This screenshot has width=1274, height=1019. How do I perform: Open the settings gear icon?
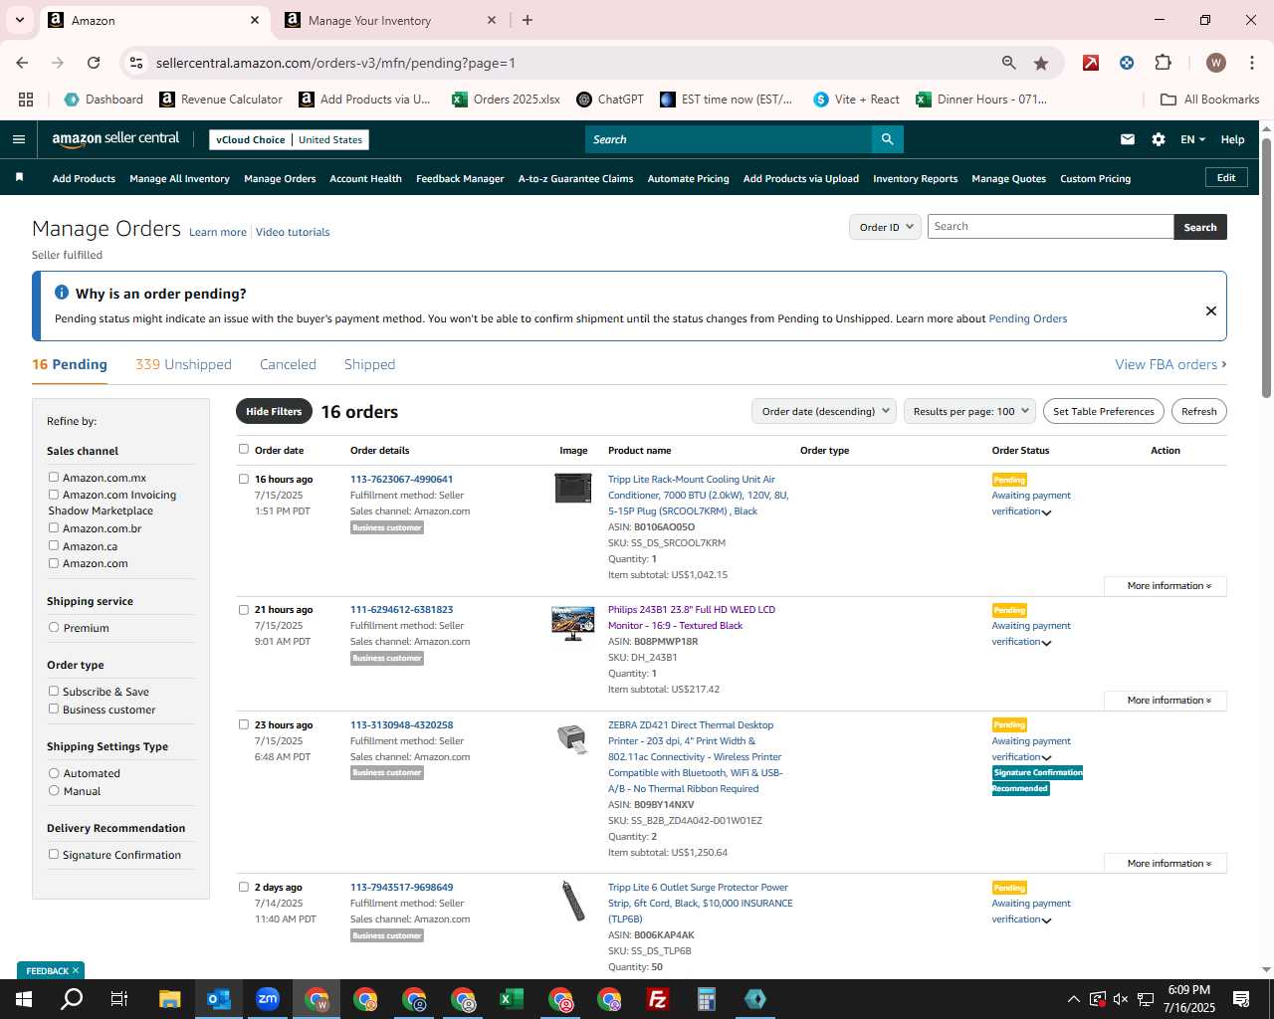click(x=1159, y=139)
